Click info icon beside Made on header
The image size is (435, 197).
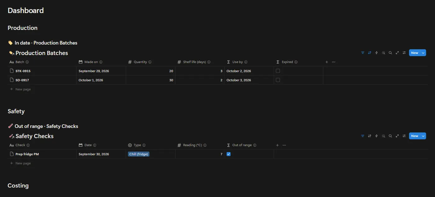[x=101, y=62]
